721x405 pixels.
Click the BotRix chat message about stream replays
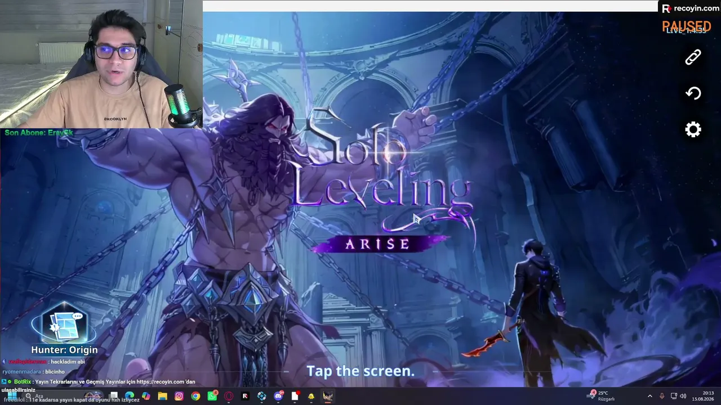(x=99, y=386)
